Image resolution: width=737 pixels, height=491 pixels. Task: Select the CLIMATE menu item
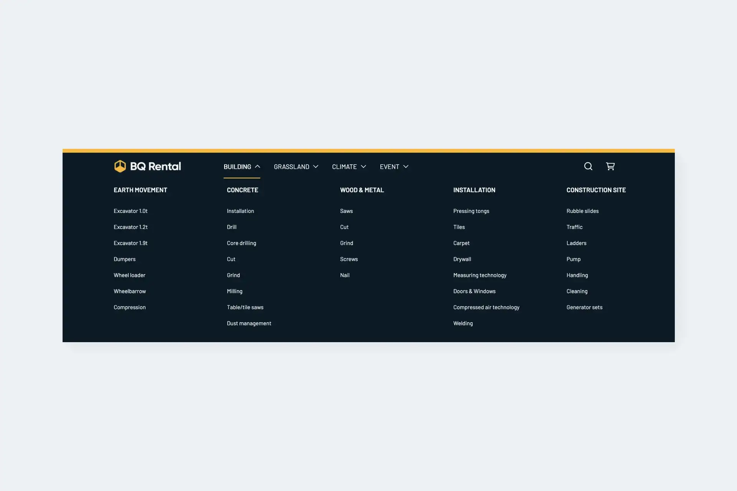tap(344, 166)
